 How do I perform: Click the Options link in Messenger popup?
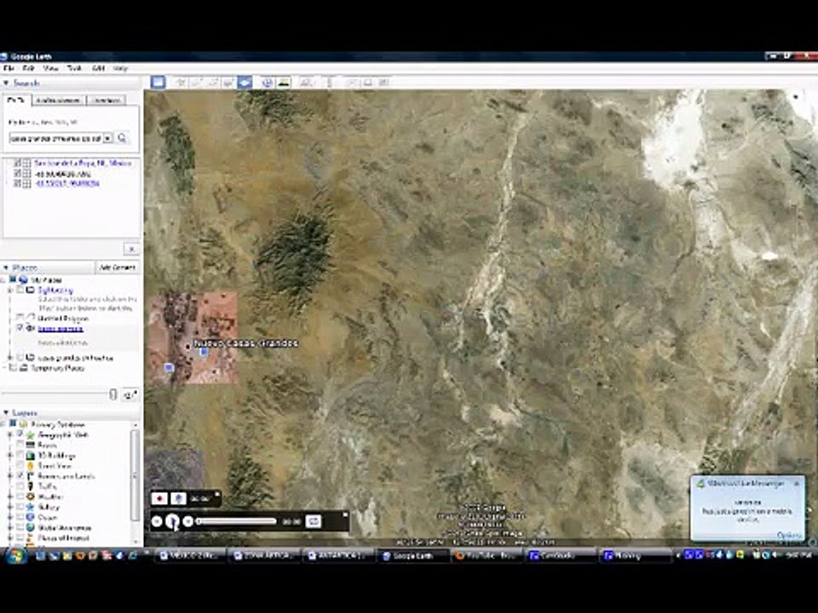point(789,536)
